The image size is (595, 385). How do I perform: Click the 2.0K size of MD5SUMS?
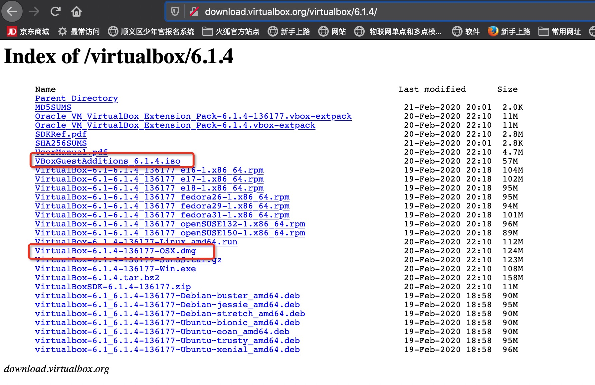point(513,107)
